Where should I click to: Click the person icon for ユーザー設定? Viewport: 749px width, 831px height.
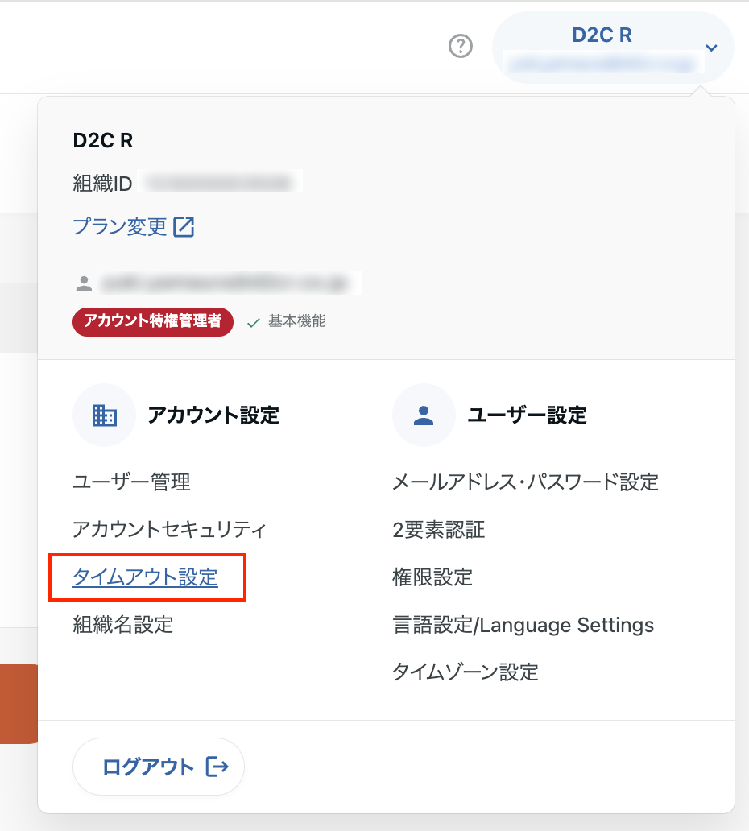tap(424, 415)
